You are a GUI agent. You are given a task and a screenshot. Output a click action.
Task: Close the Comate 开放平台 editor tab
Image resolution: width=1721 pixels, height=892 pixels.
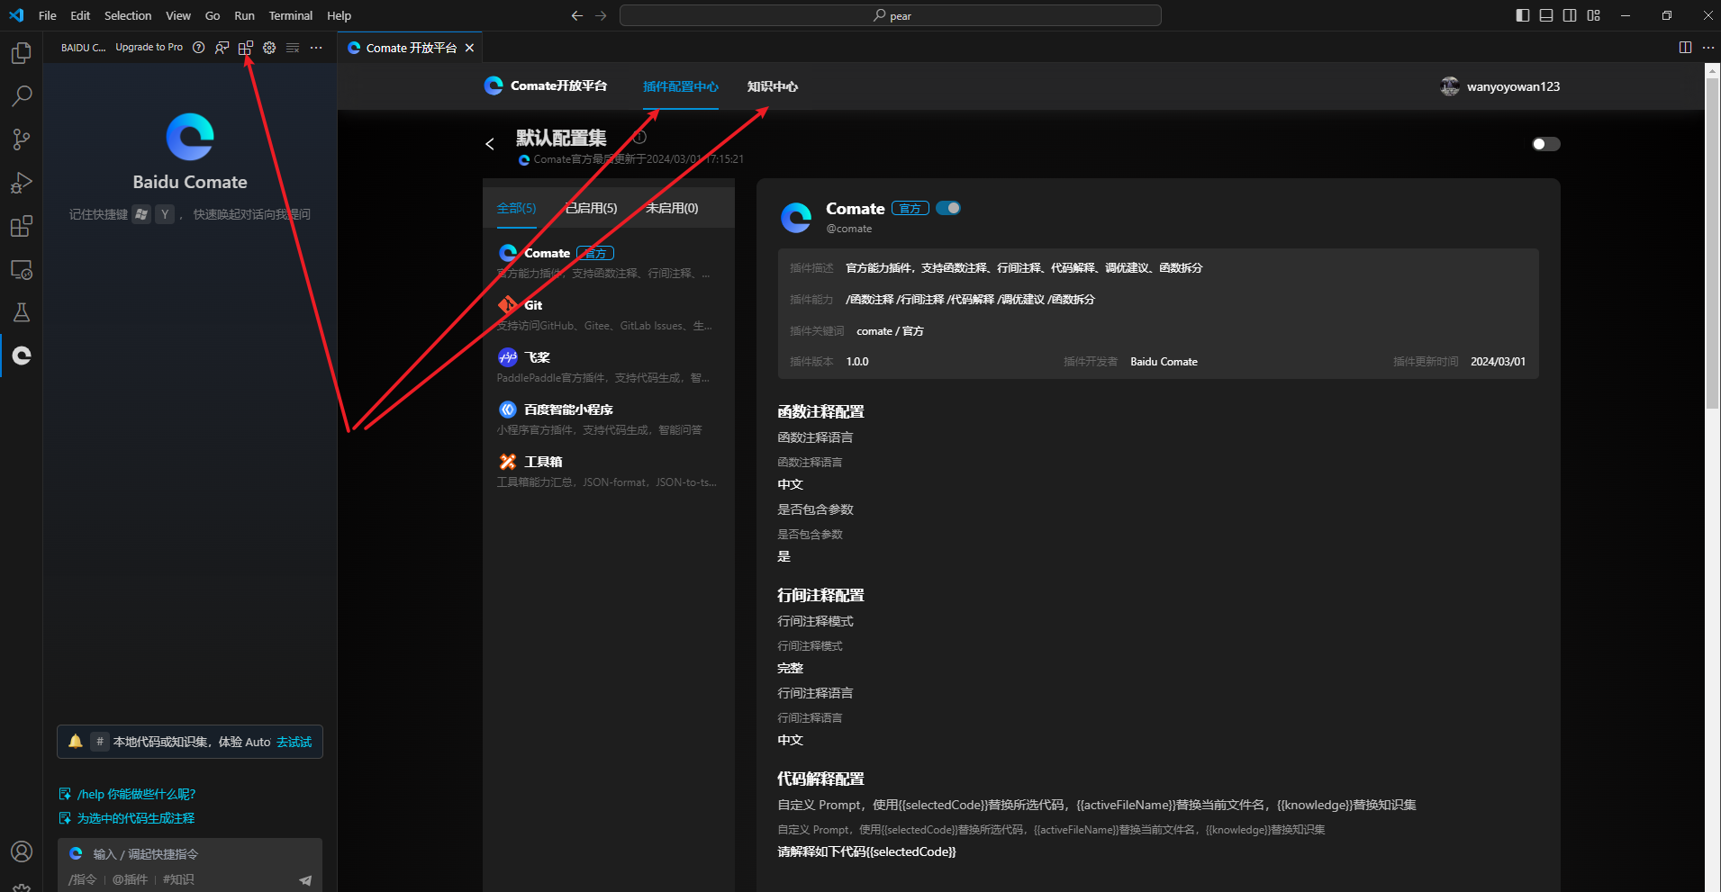(x=469, y=48)
